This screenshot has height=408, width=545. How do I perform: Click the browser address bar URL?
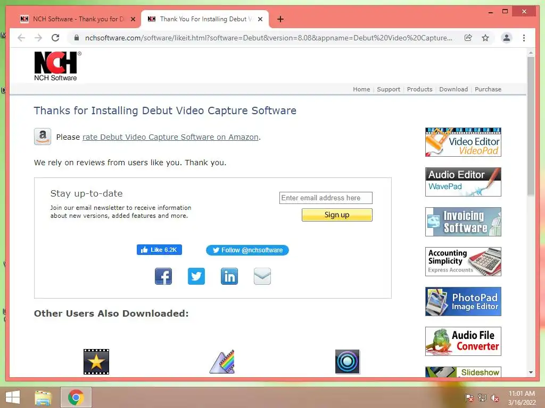(x=269, y=38)
